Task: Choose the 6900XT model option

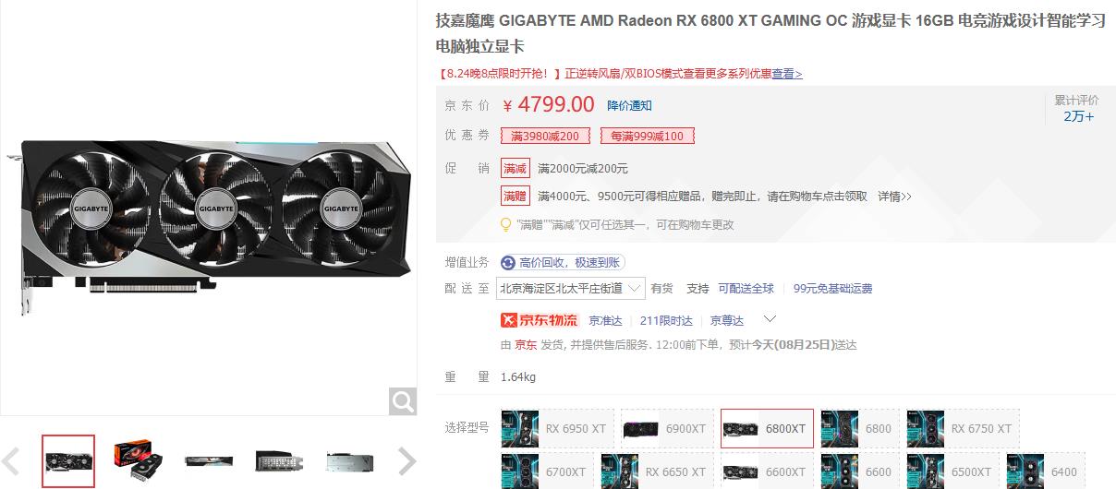Action: coord(667,428)
